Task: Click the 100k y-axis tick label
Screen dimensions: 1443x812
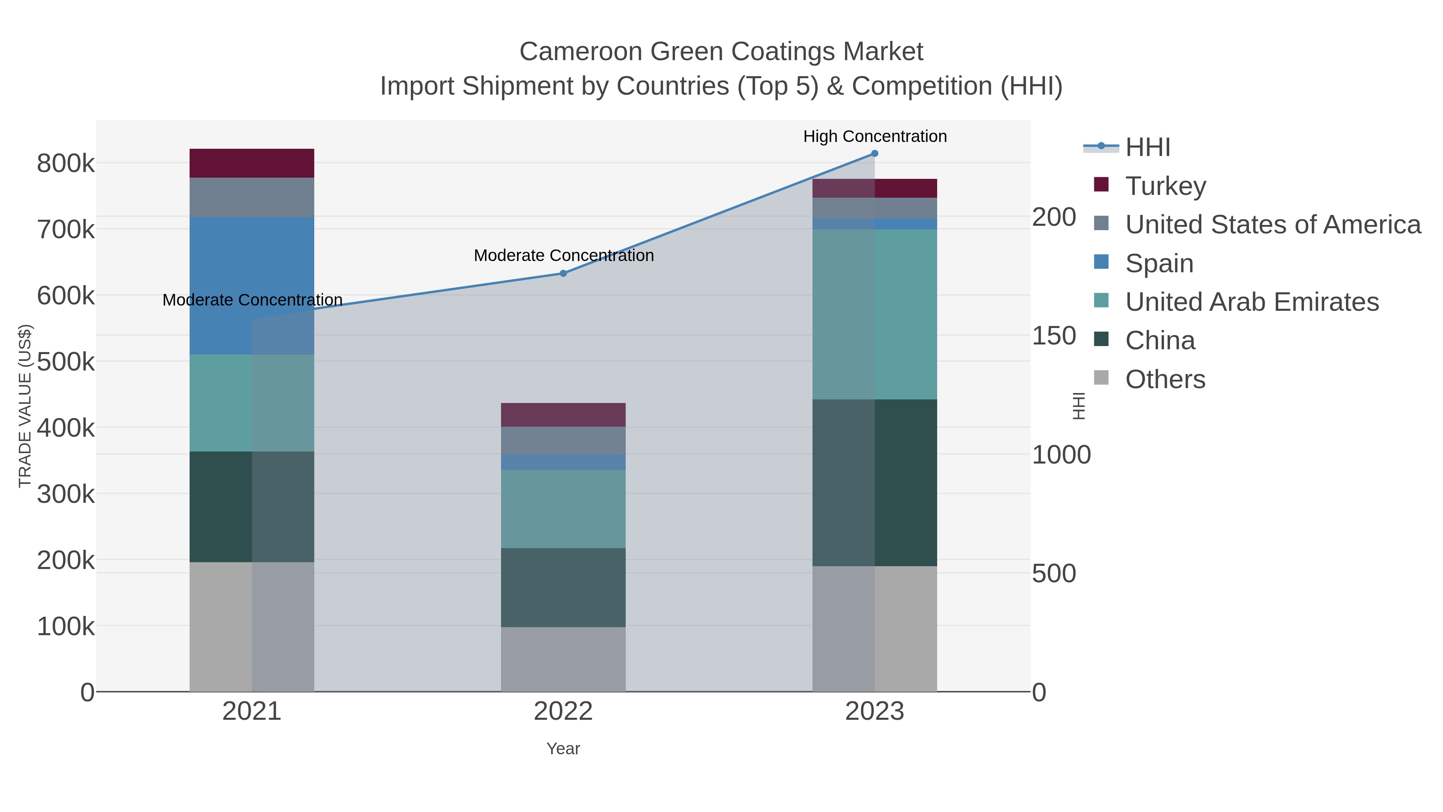Action: tap(66, 626)
